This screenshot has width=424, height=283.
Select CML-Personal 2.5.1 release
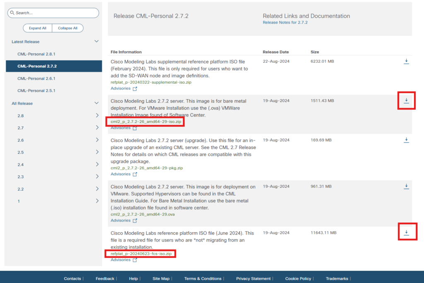(x=36, y=91)
